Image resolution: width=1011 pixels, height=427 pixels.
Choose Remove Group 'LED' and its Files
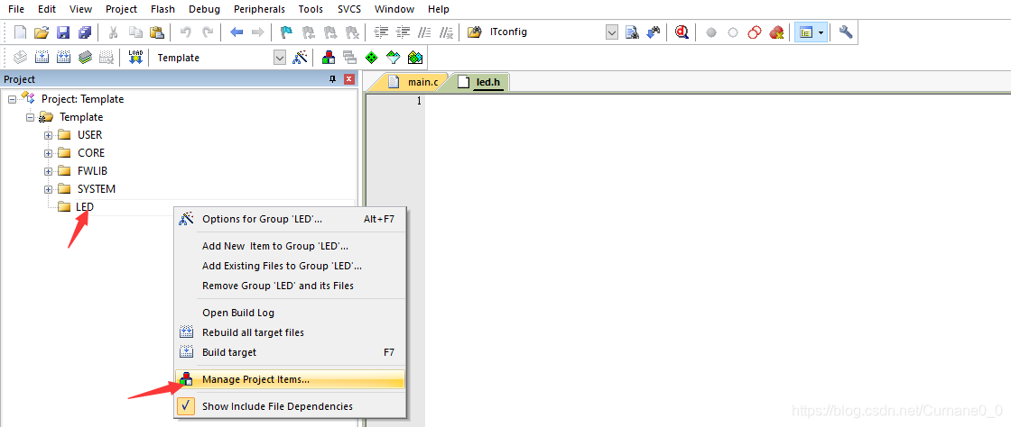(x=290, y=286)
